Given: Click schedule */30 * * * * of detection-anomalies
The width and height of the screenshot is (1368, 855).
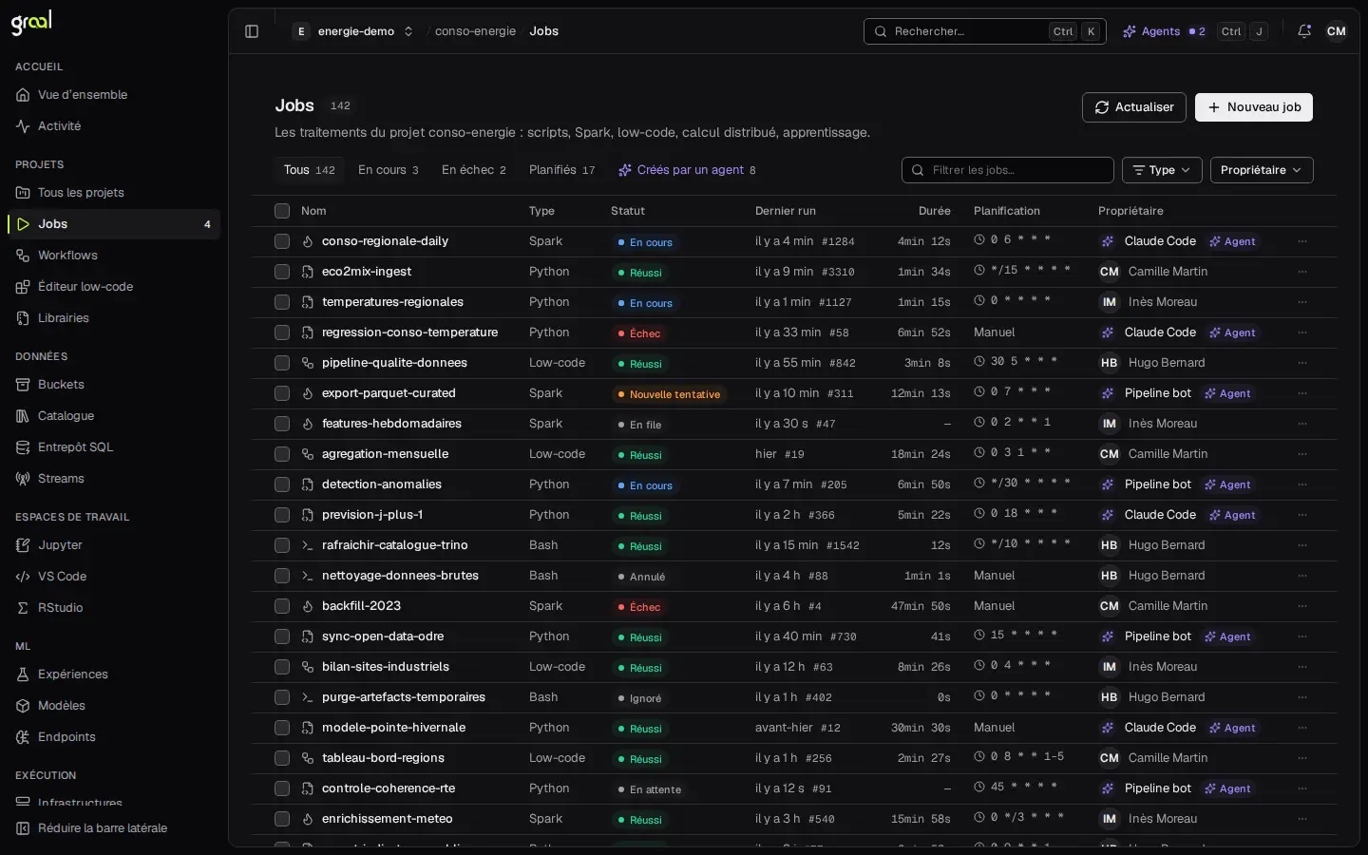Looking at the screenshot, I should tap(1023, 484).
